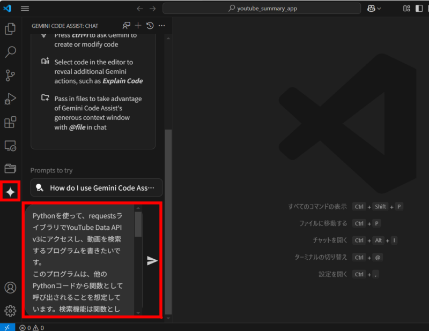
Task: Open the Explorer view in the activity bar
Action: pos(10,29)
